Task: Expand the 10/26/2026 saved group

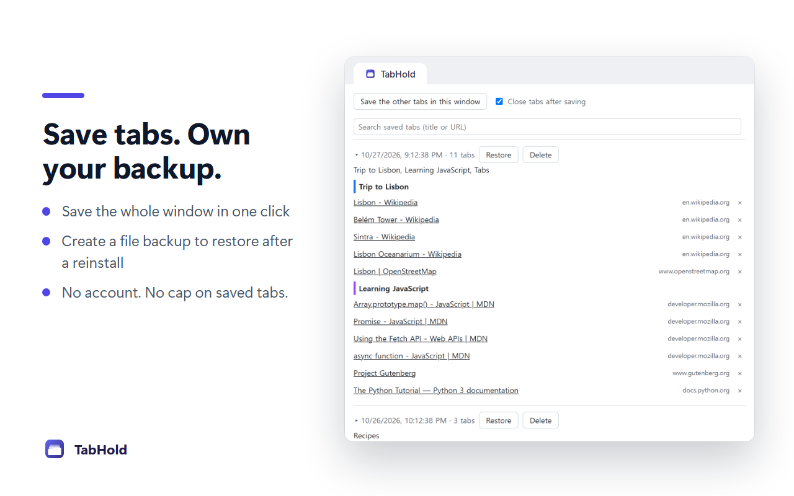Action: [357, 420]
